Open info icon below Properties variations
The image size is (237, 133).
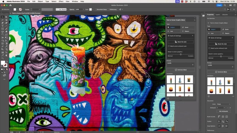tap(209, 96)
